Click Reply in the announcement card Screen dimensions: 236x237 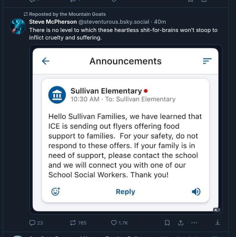coord(125,192)
